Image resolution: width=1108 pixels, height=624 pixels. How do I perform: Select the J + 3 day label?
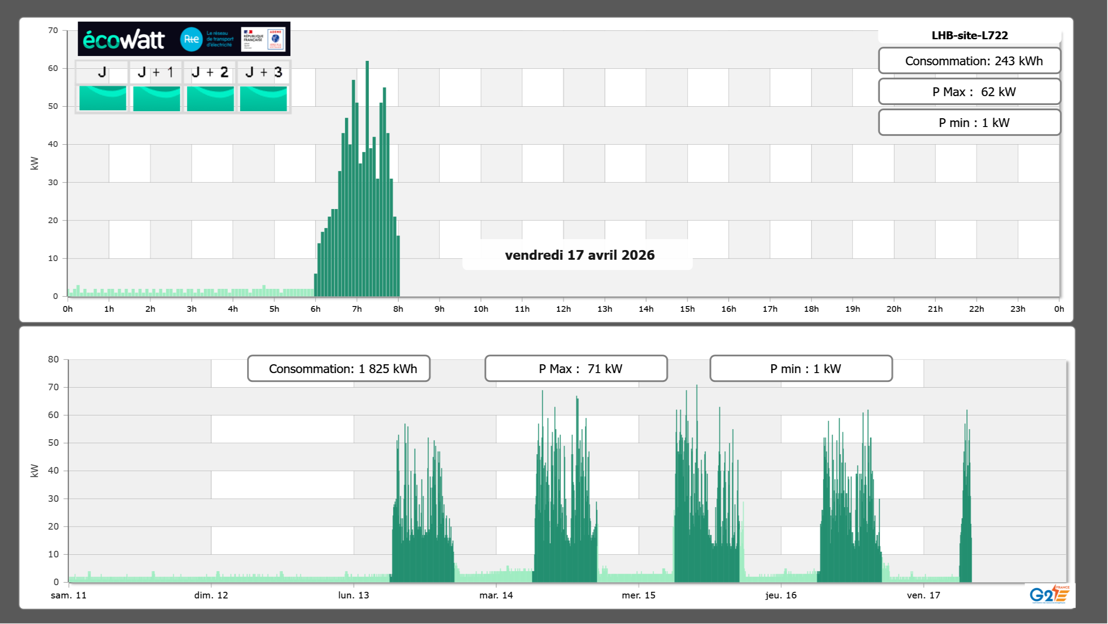coord(263,72)
